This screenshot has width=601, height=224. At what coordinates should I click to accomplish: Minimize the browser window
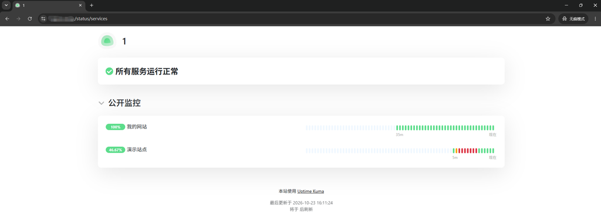pyautogui.click(x=566, y=5)
